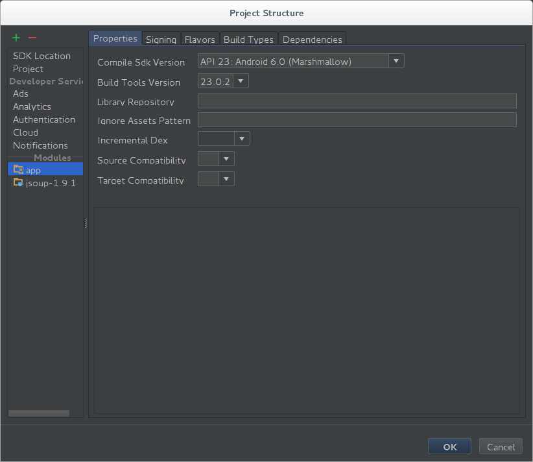Select Cloud in the sidebar
The width and height of the screenshot is (533, 462).
point(25,132)
